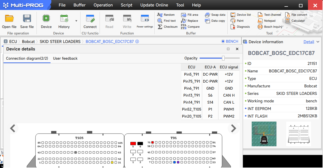Click BOBCAT_BOSC_EDC17C87 breadcrumb link

110,42
